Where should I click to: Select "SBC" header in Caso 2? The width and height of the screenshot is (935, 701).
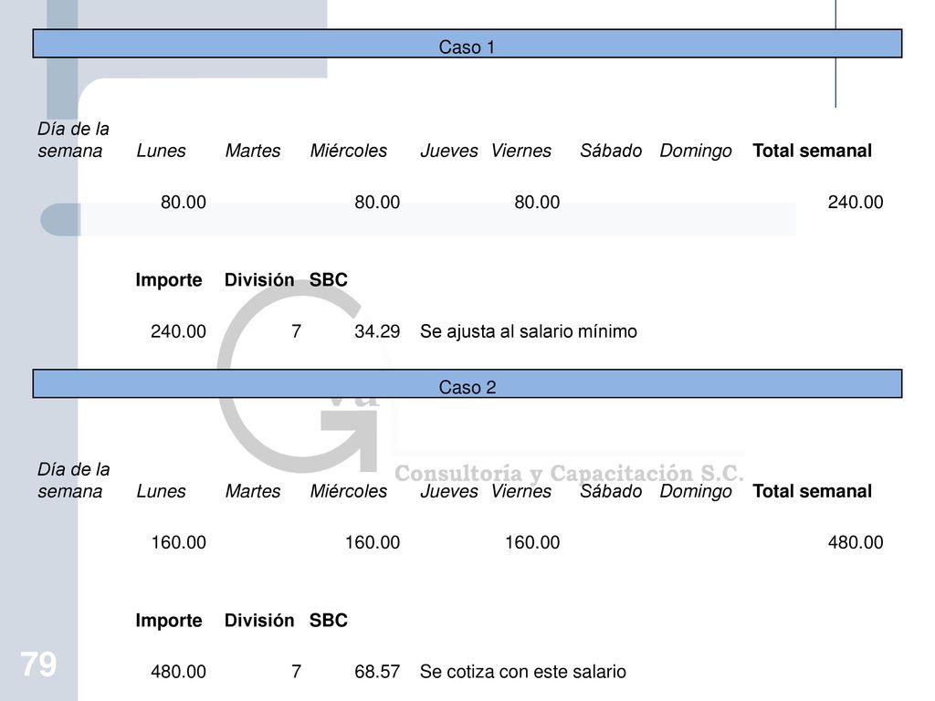coord(329,620)
